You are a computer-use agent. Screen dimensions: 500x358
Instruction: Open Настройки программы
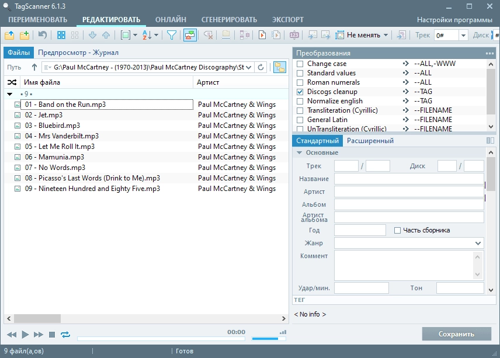[454, 20]
